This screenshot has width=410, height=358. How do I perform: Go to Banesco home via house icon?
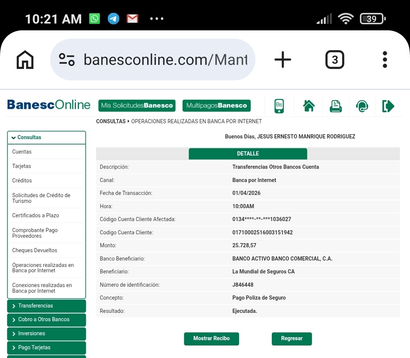pos(309,106)
